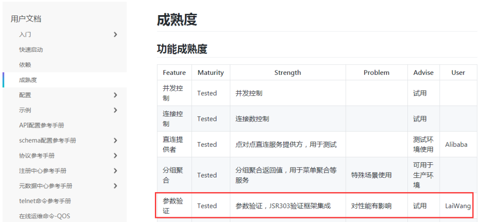Screen dimensions: 482x222
Task: Expand the 元数据中心参考手册 chevron
Action: click(115, 186)
